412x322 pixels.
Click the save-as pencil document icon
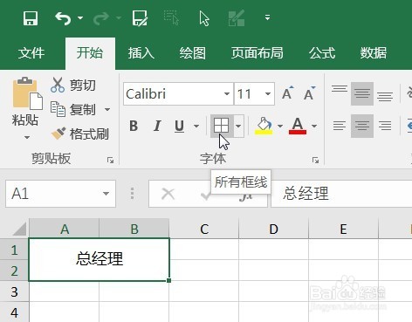(140, 18)
